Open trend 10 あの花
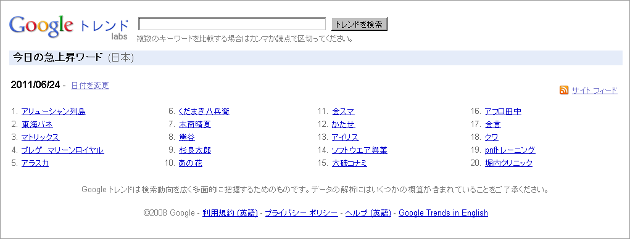The image size is (630, 239). [191, 163]
